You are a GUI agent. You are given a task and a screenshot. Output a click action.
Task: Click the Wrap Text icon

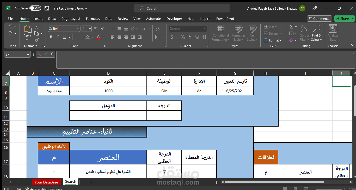(x=158, y=29)
